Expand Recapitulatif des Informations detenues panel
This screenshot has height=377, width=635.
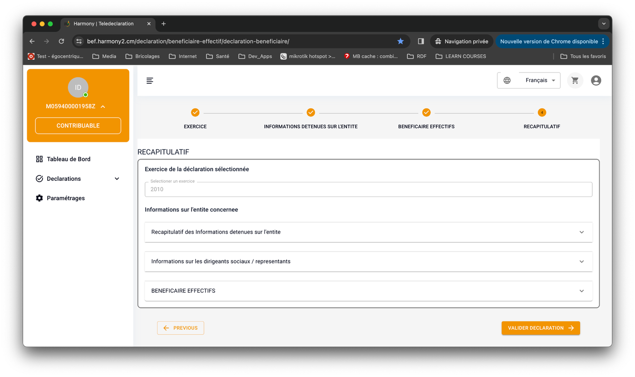click(x=368, y=232)
